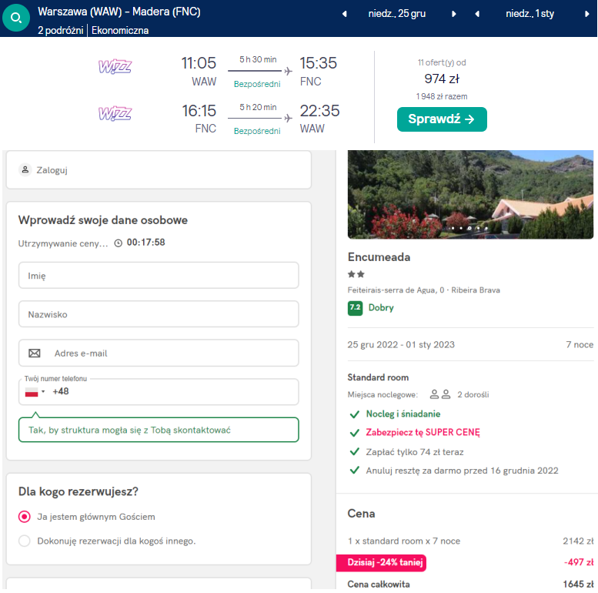Click the two adults guest icons
This screenshot has height=593, width=598.
pos(440,394)
